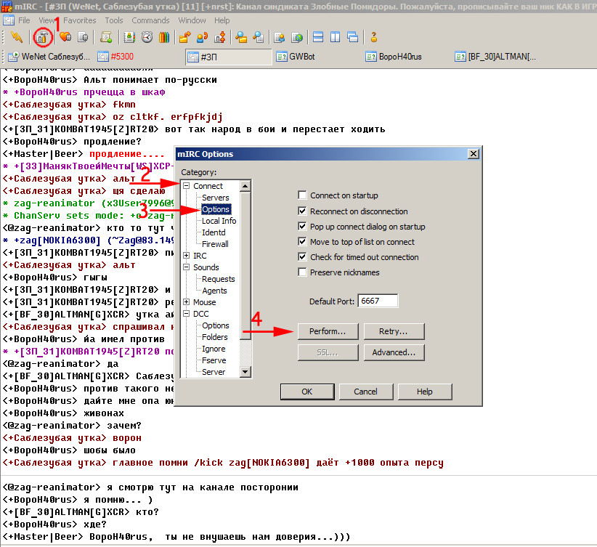Click the Connect lightning bolt icon
The image size is (597, 547).
pos(17,37)
